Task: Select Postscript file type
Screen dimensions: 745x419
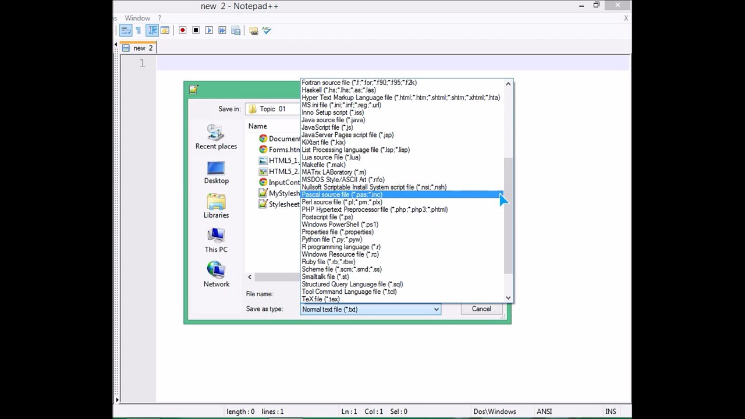Action: click(402, 217)
